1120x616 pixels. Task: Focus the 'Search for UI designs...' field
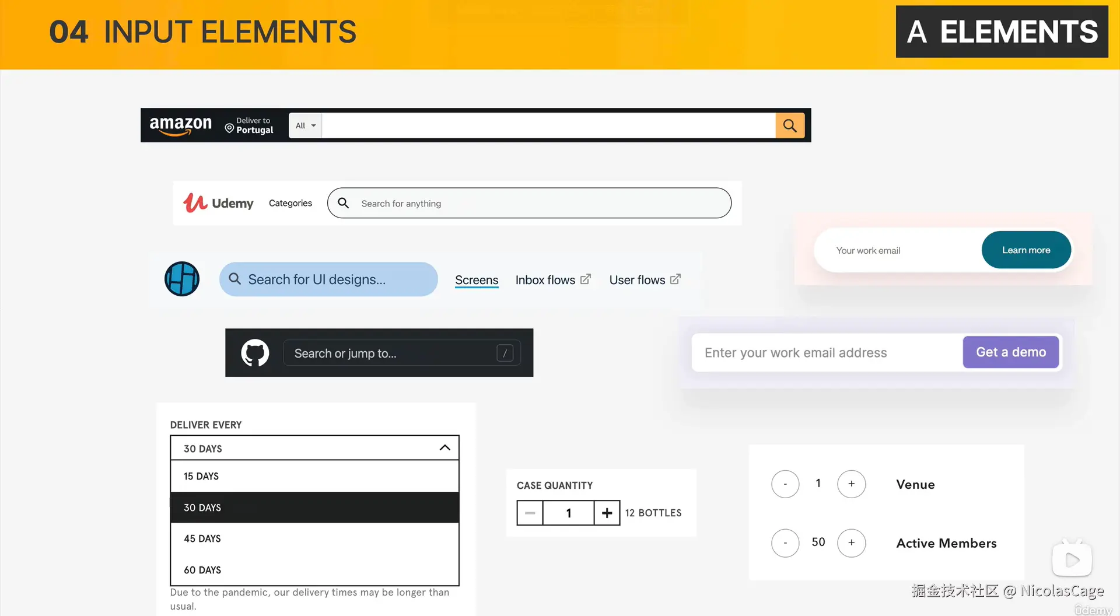tap(328, 279)
